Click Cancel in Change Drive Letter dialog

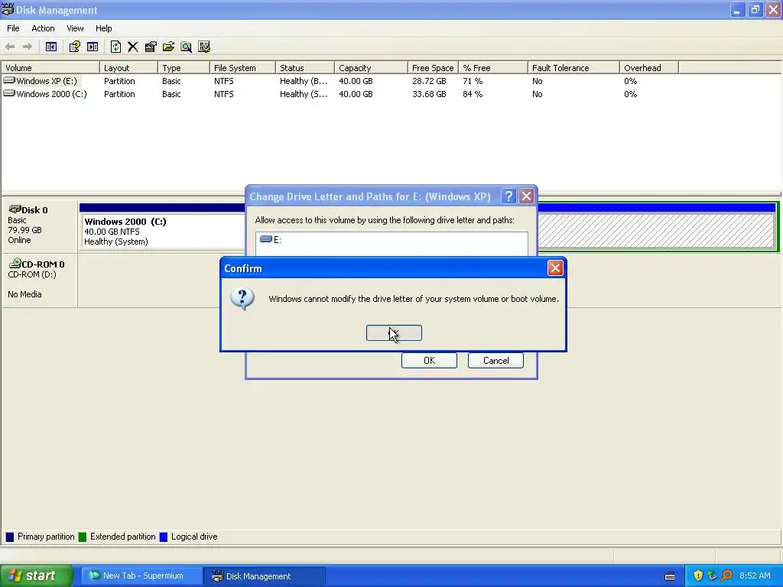pyautogui.click(x=495, y=361)
